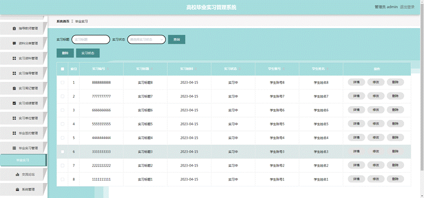This screenshot has height=198, width=424.
Task: Click the 指导教师管理 sidebar icon
Action: pyautogui.click(x=15, y=28)
